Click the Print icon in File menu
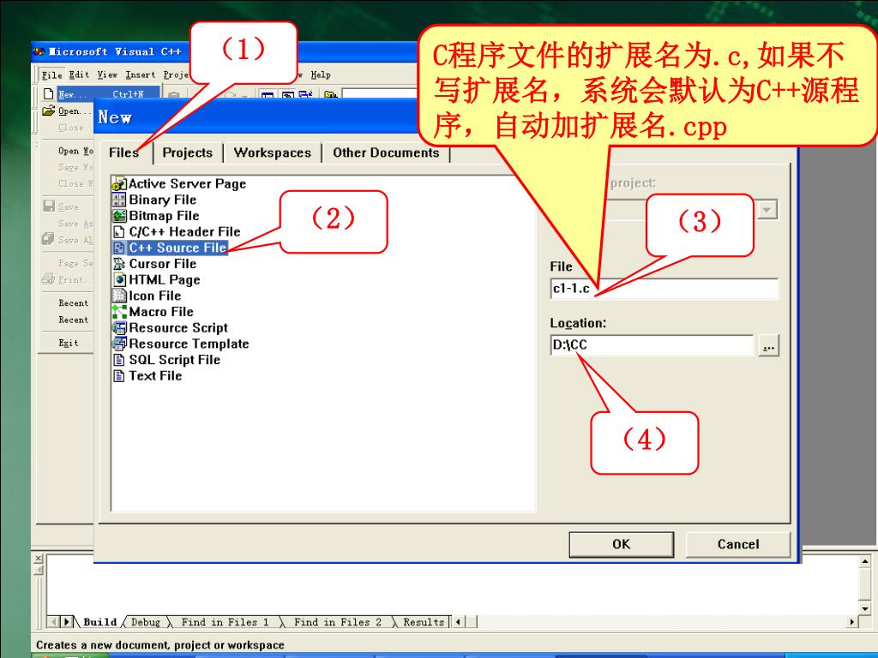The image size is (878, 658). [x=48, y=279]
